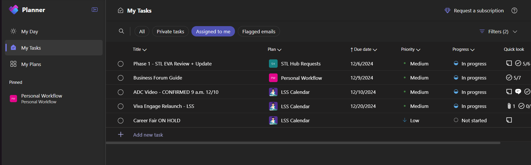Click the horizontal scrollbar
Image resolution: width=531 pixels, height=165 pixels.
(x=303, y=143)
